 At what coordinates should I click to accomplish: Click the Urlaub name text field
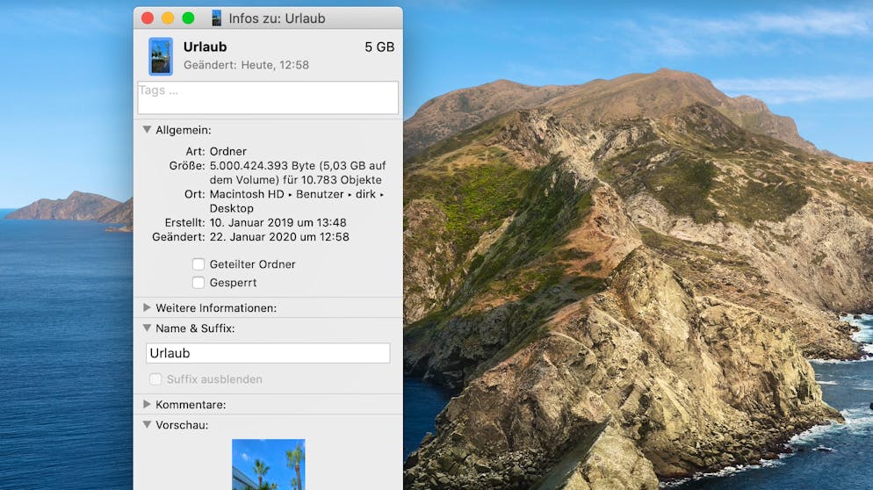coord(268,353)
